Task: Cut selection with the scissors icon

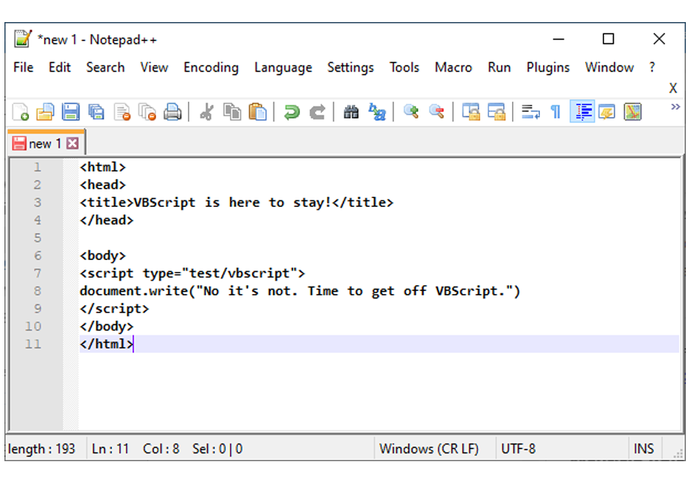Action: (206, 112)
